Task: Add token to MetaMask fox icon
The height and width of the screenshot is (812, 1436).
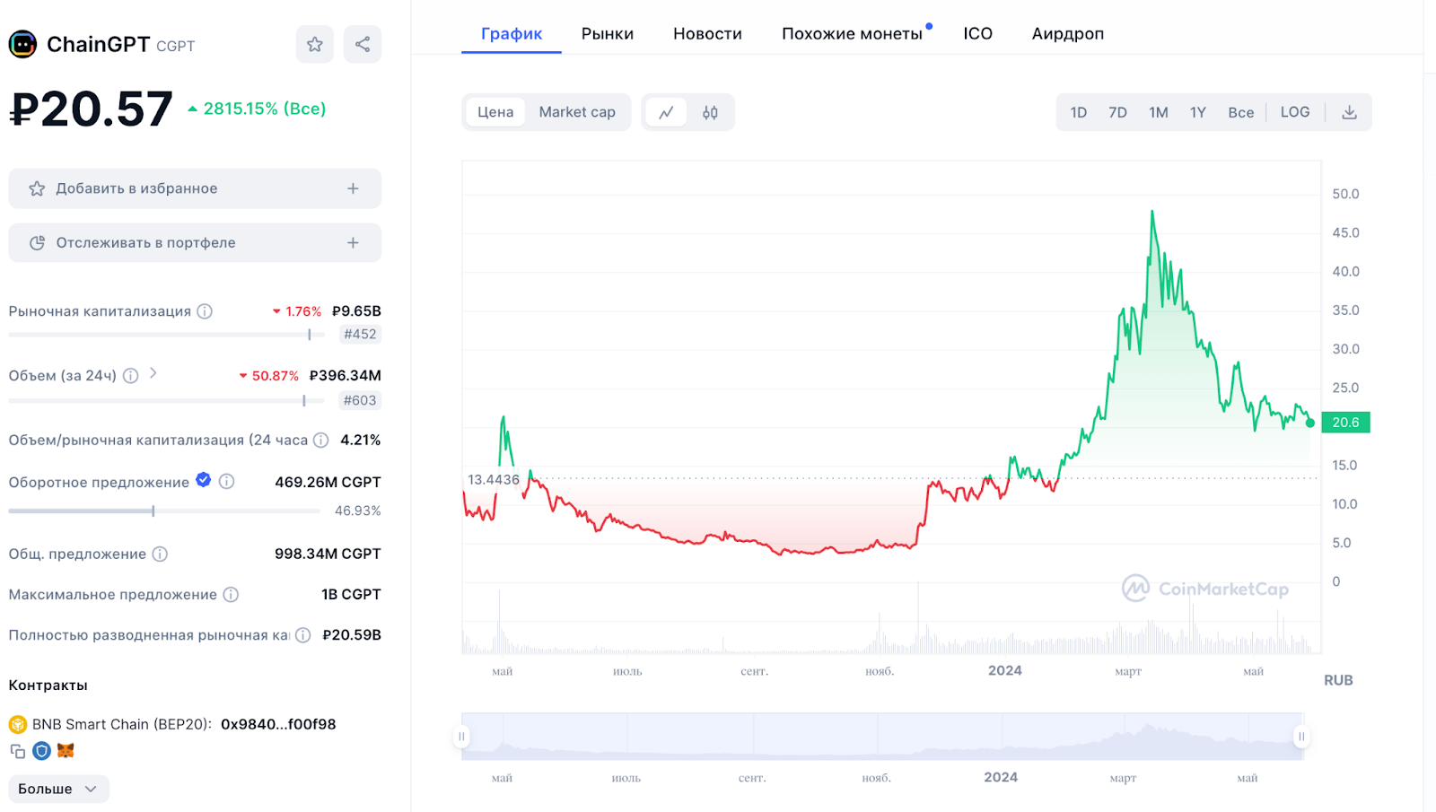Action: pyautogui.click(x=66, y=750)
